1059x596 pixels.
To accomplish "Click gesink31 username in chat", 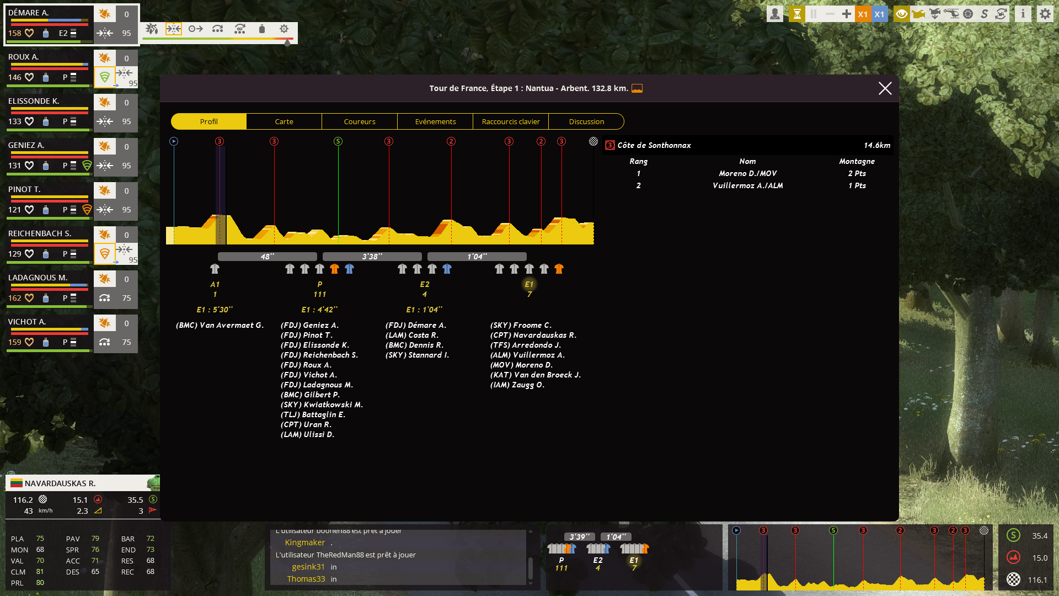I will pyautogui.click(x=308, y=567).
